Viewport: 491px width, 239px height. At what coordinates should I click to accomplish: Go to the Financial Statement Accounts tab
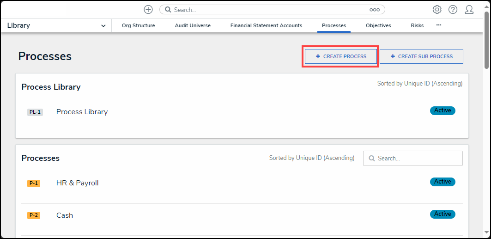coord(266,26)
